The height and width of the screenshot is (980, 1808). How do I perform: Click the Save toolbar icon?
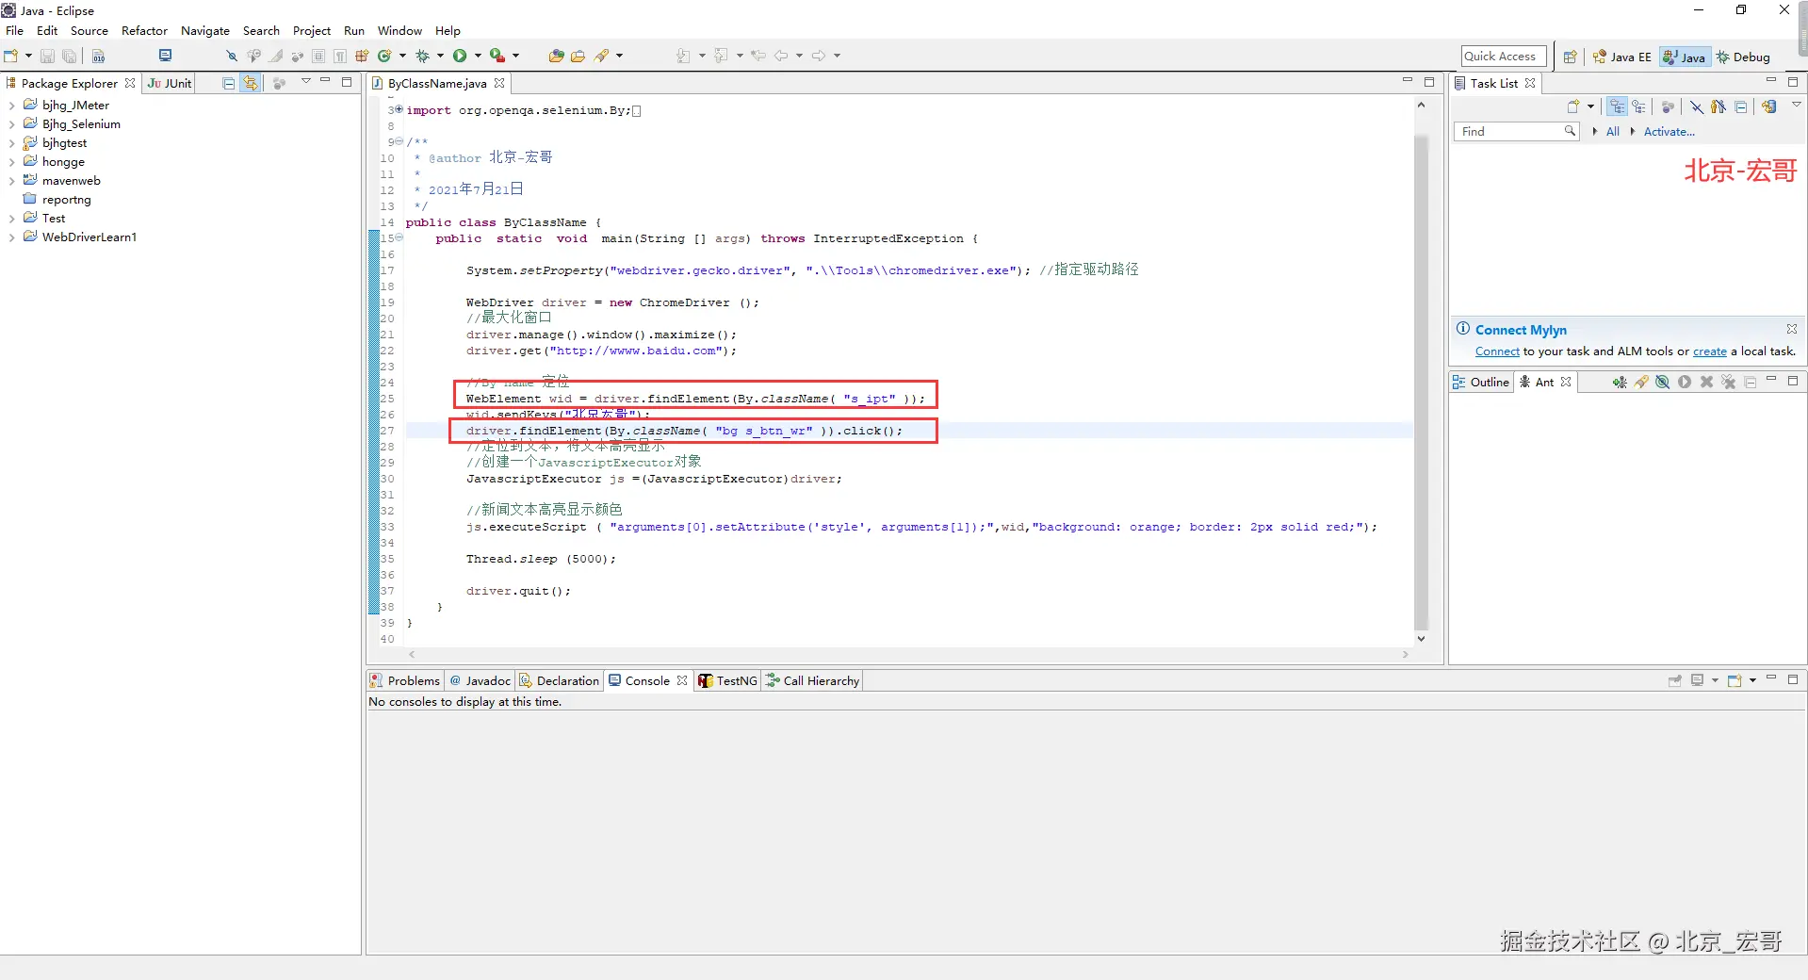(x=47, y=56)
